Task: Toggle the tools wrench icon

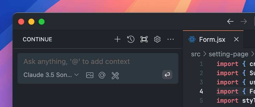Action: click(115, 75)
